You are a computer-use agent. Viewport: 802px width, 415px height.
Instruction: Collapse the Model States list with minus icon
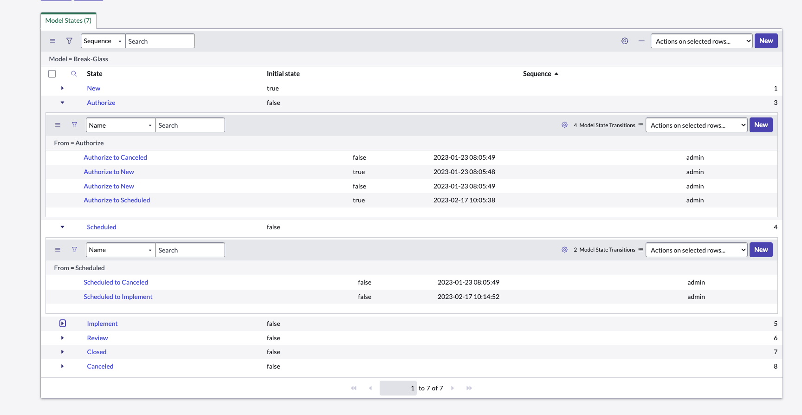[641, 41]
